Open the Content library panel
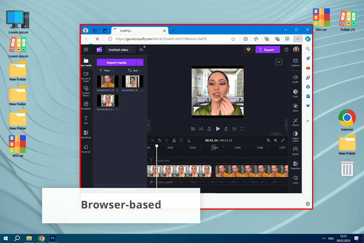 click(x=86, y=91)
